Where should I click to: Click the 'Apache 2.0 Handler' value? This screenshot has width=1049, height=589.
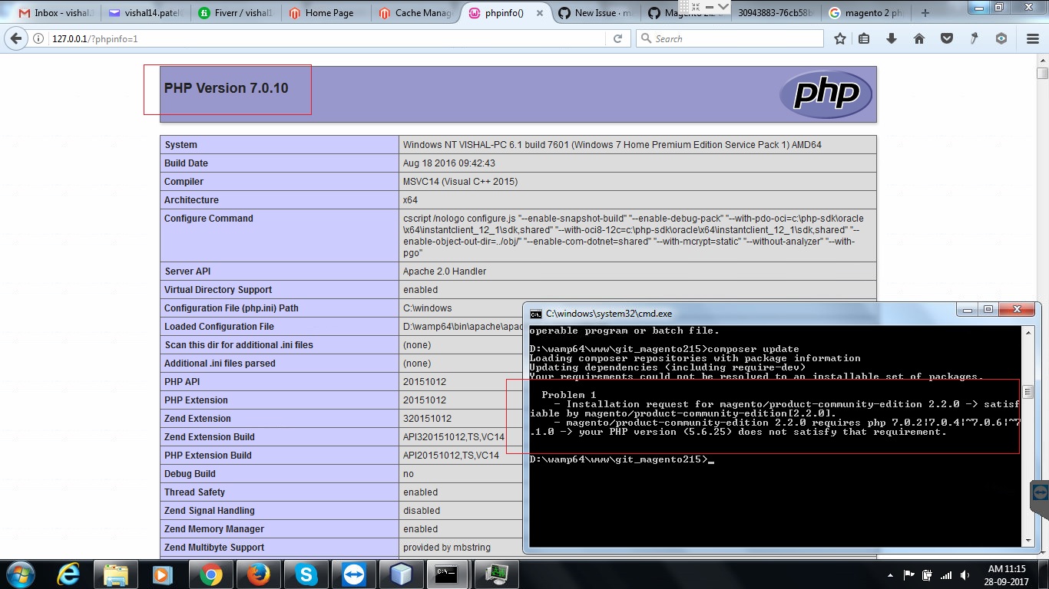(445, 271)
